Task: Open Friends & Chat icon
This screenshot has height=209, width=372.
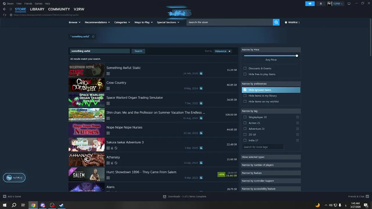Action: (367, 197)
